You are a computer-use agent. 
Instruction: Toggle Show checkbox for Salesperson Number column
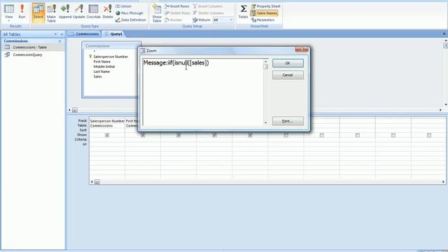[107, 135]
